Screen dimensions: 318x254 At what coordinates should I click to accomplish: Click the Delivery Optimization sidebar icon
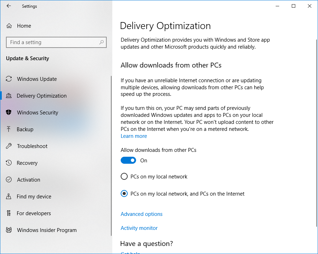(x=9, y=96)
